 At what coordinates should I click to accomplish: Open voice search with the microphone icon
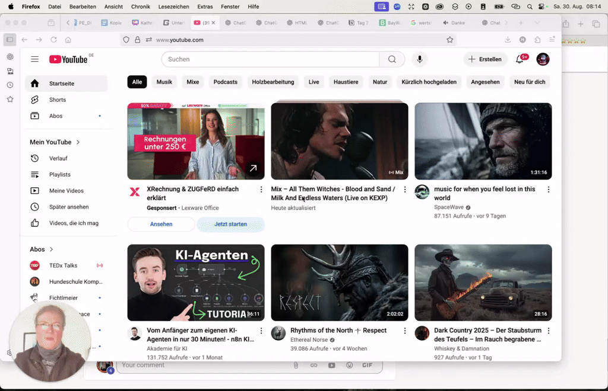pos(420,59)
